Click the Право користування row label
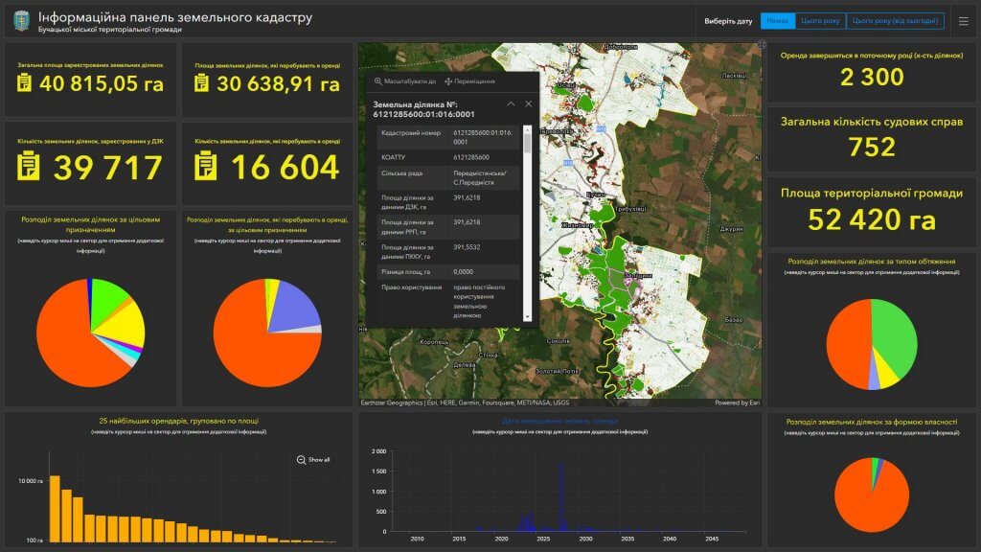Screen dimensions: 981x552 (x=412, y=287)
